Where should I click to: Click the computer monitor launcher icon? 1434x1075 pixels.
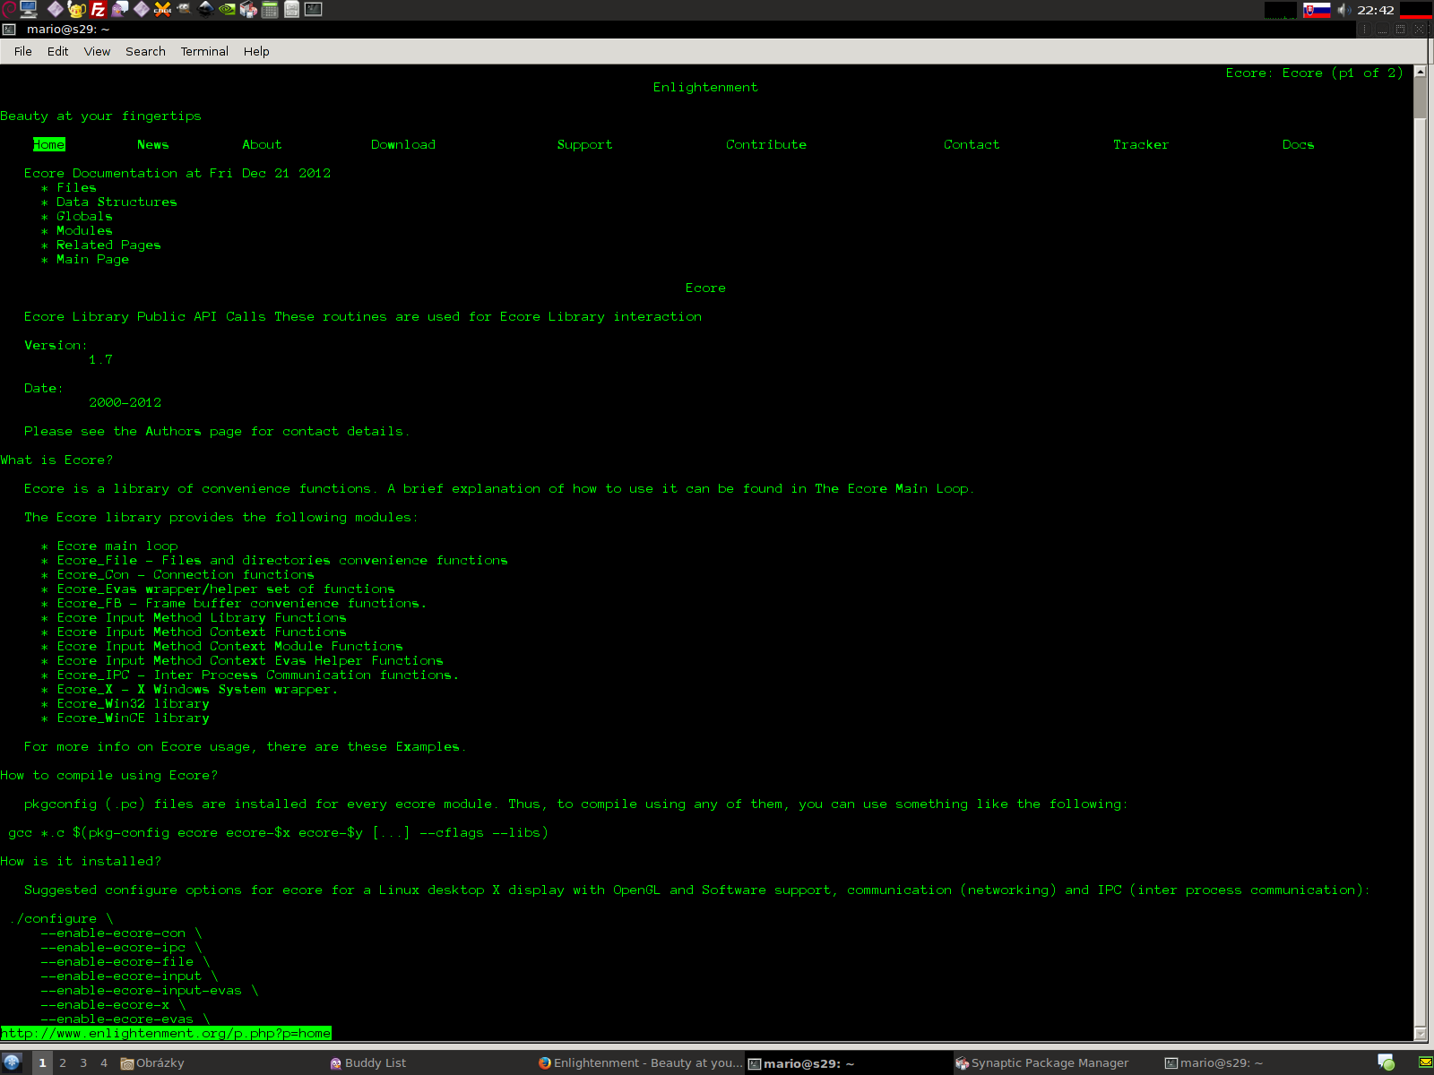click(x=29, y=10)
